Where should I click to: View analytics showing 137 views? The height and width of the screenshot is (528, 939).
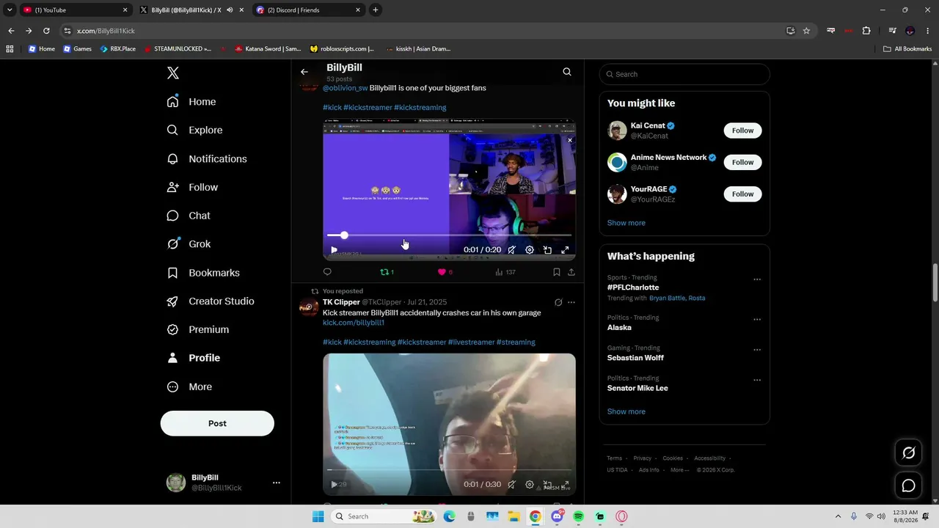click(505, 272)
